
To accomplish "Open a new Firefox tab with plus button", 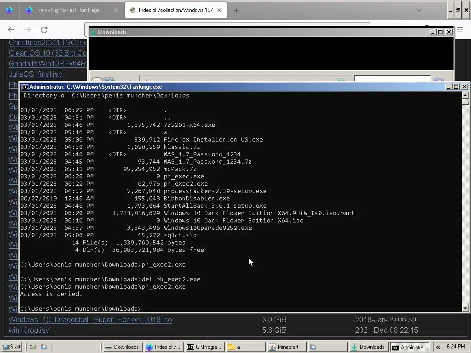I will (237, 11).
